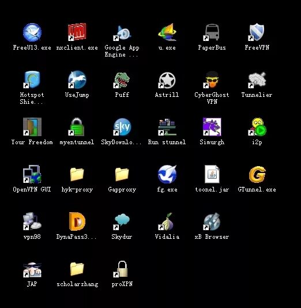The height and width of the screenshot is (308, 301).
Task: Click the Astrill star icon
Action: [167, 80]
